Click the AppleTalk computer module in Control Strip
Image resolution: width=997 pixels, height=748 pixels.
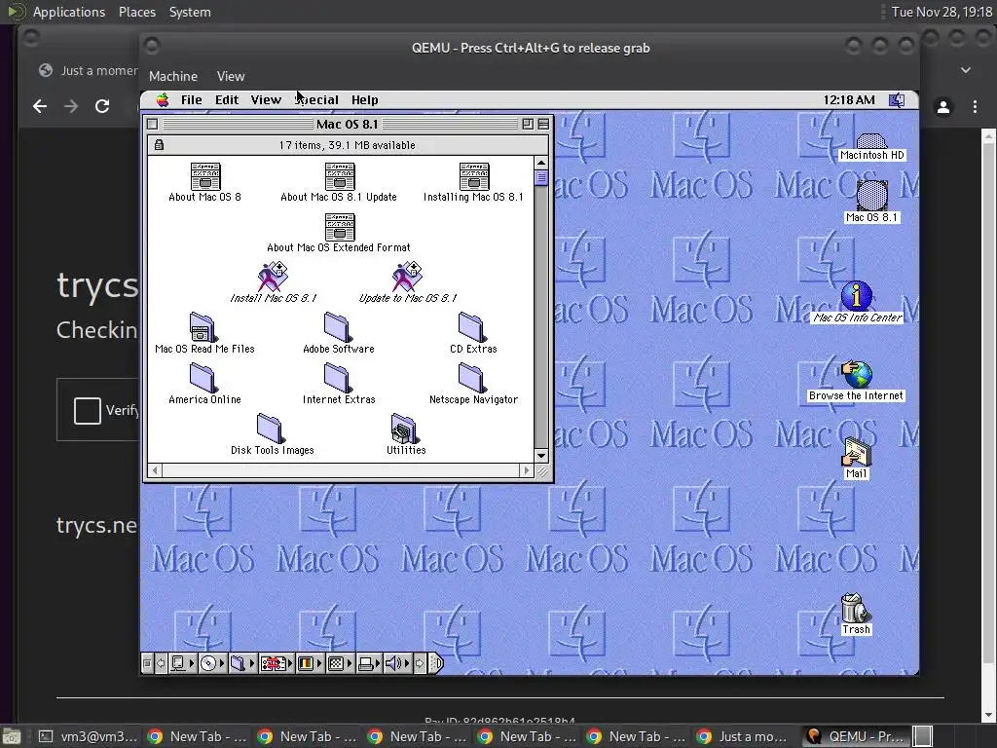click(x=182, y=663)
